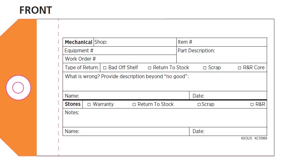The image size is (283, 157).
Task: Select the Equipment # field
Action: point(134,51)
